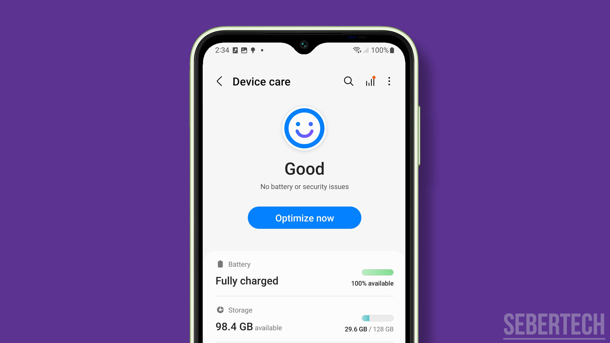The image size is (610, 343).
Task: Click the Optimize now button
Action: (305, 217)
